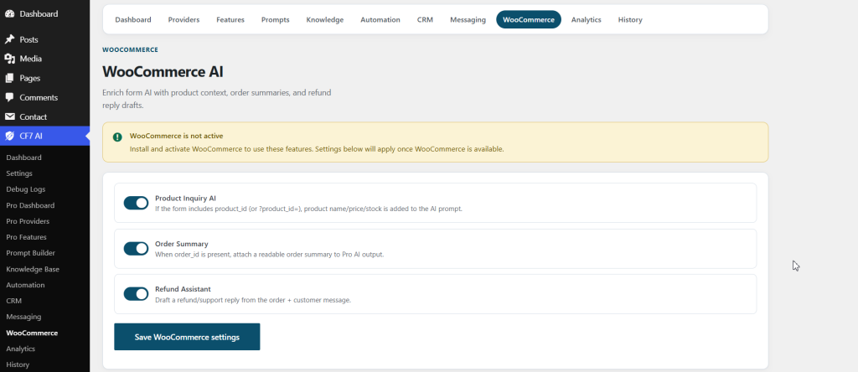Click the Pages icon in sidebar
This screenshot has width=858, height=372.
pyautogui.click(x=9, y=78)
